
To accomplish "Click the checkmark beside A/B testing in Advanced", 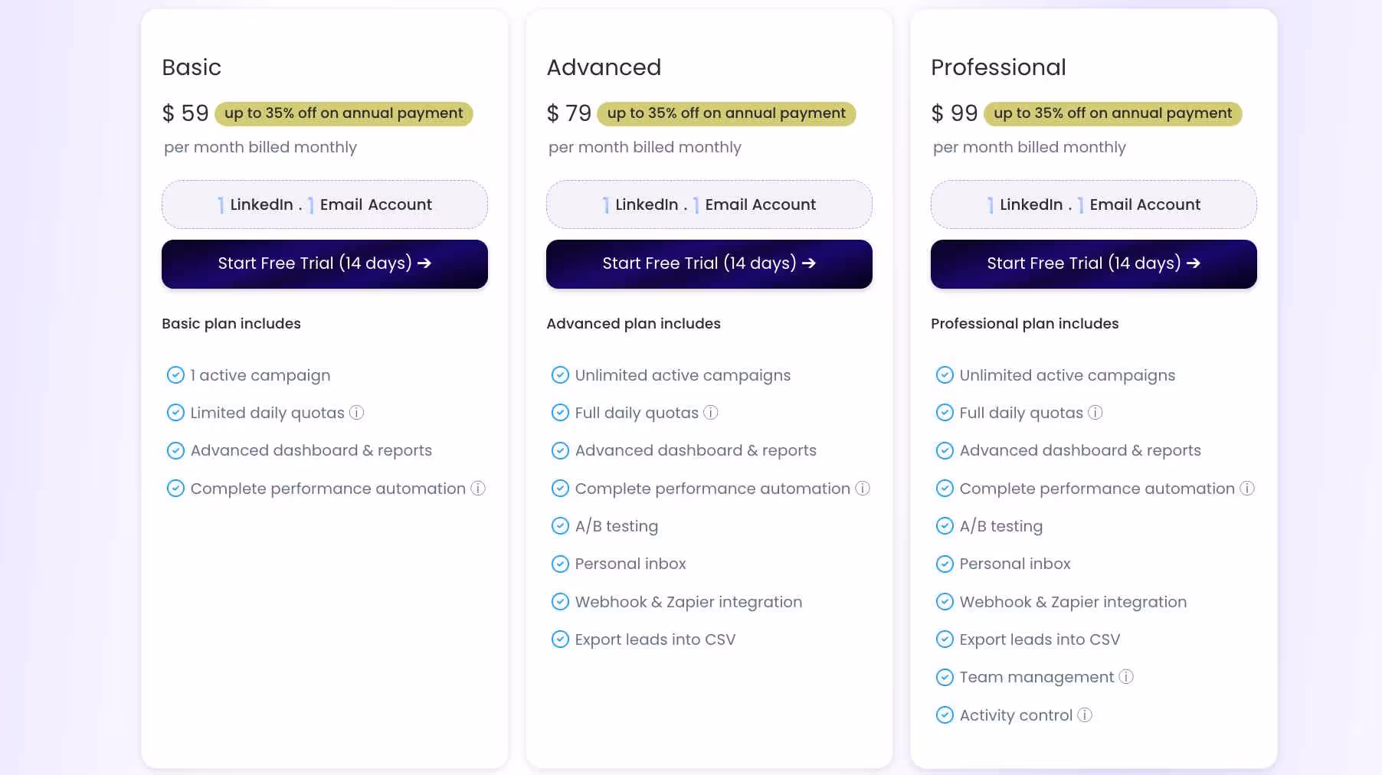I will click(559, 525).
